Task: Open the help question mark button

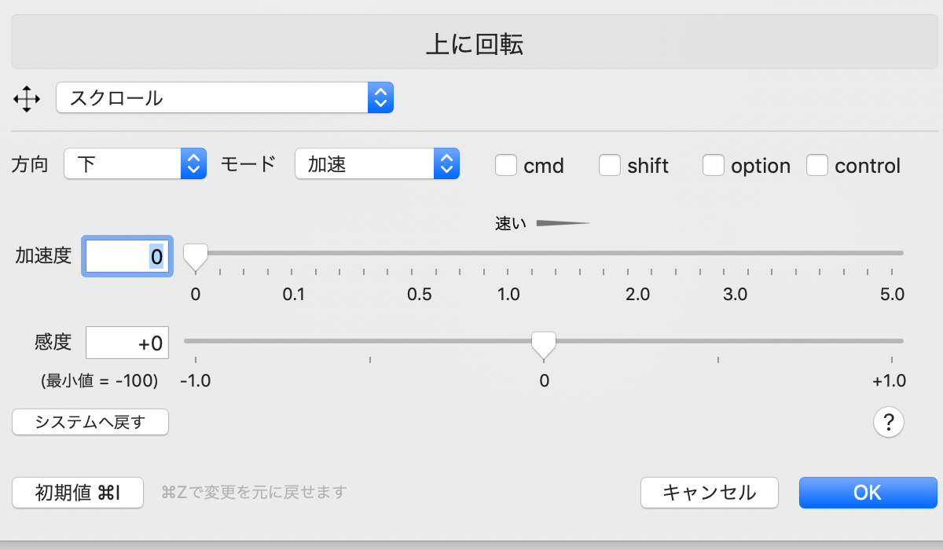Action: point(889,423)
